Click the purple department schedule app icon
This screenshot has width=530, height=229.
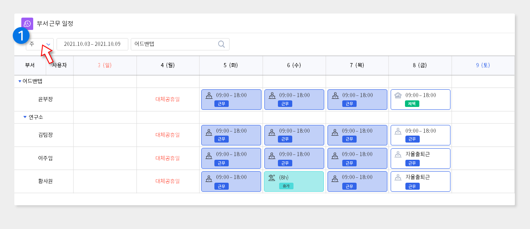click(27, 24)
